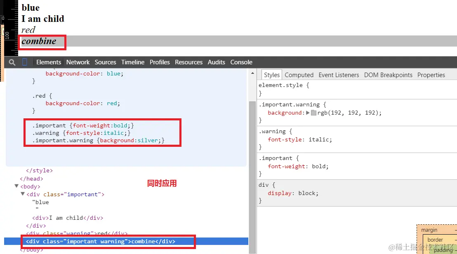Click the .important.warning selector in Styles
Screen dimensions: 457x254
(x=289, y=105)
